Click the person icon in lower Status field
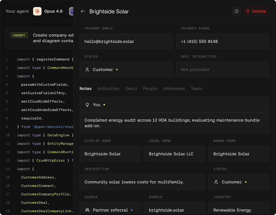The width and height of the screenshot is (276, 215). point(216,182)
